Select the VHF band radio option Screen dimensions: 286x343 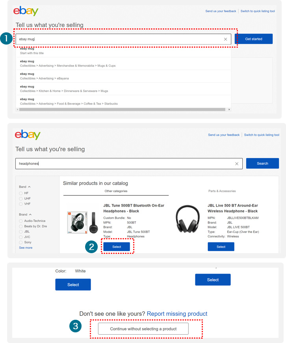21,204
